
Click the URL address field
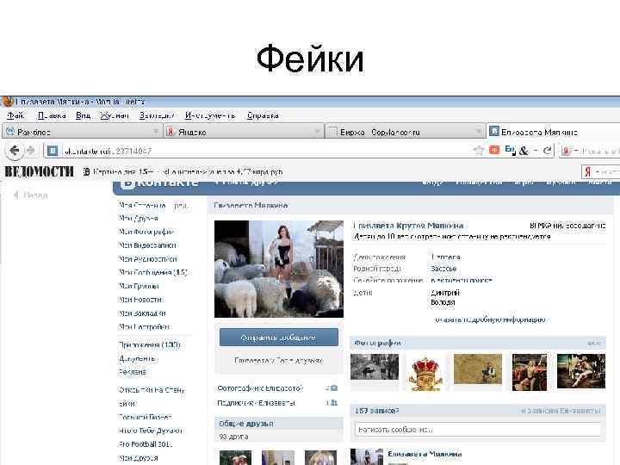point(265,151)
